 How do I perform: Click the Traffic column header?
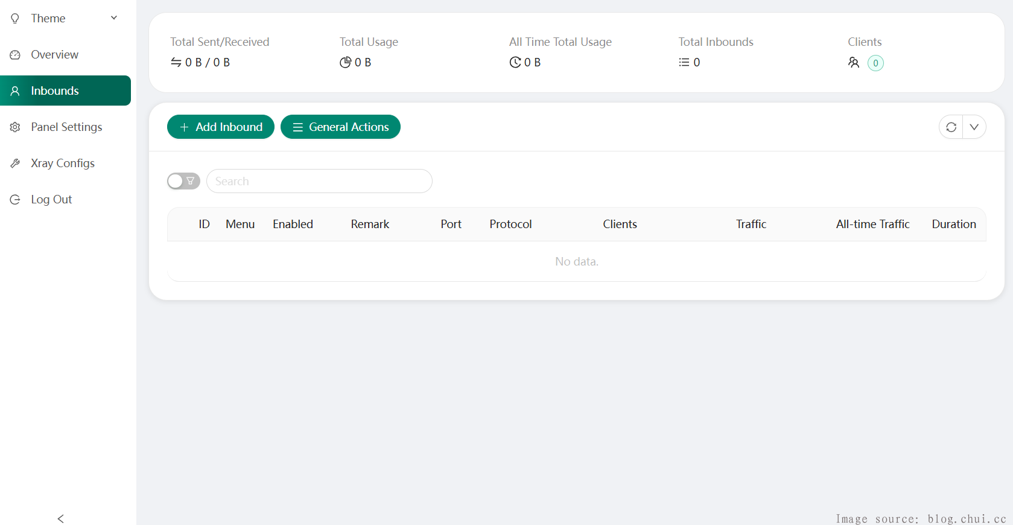coord(751,224)
